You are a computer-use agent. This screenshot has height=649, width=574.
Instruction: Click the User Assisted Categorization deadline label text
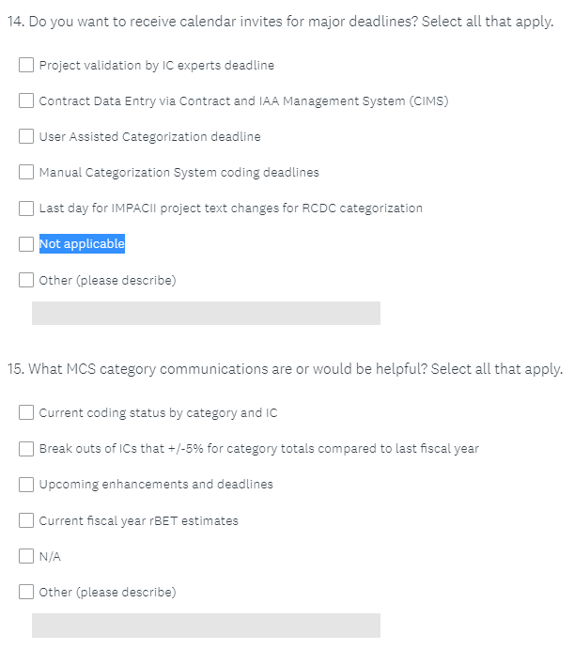(149, 137)
